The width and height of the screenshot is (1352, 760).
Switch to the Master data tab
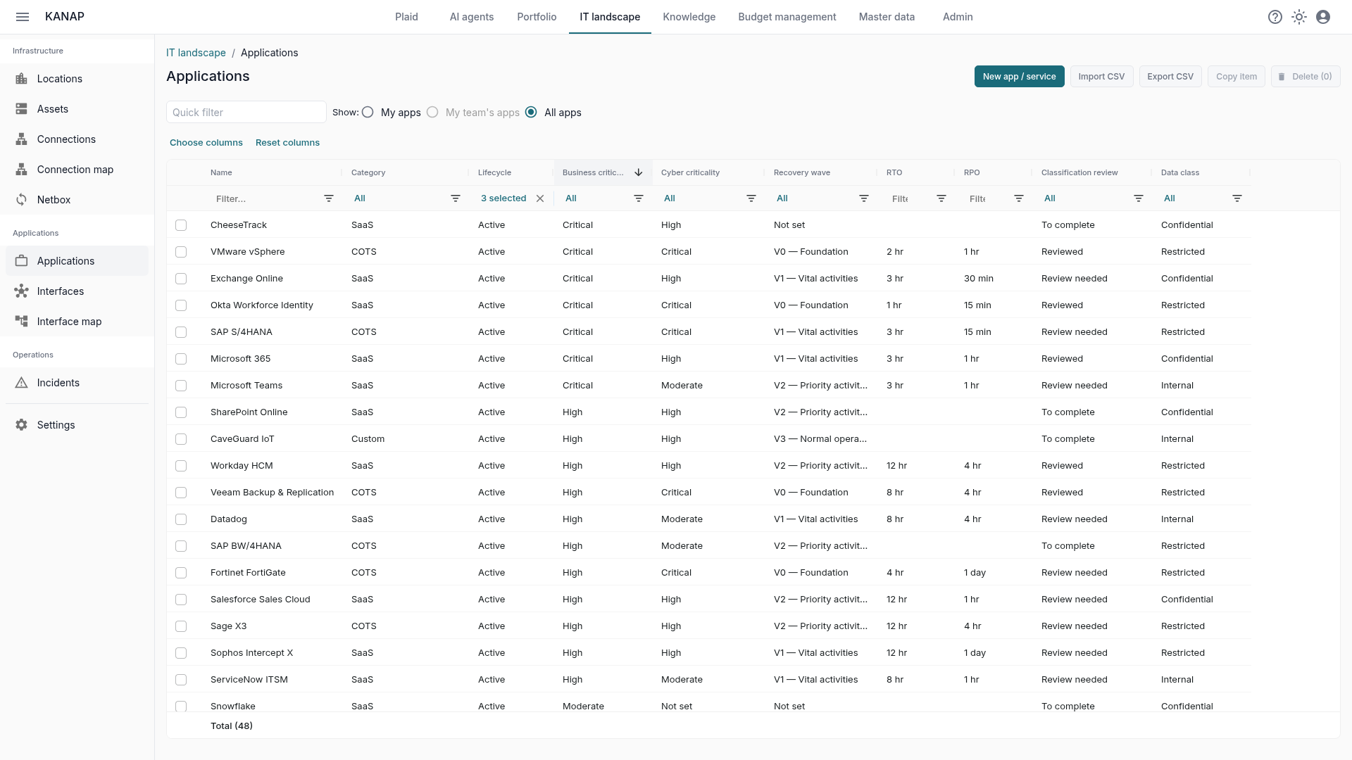click(887, 17)
